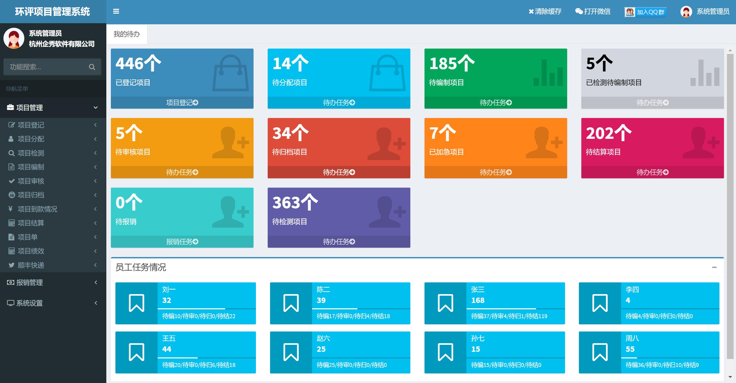Click the 报销管理 money icon

pyautogui.click(x=11, y=282)
